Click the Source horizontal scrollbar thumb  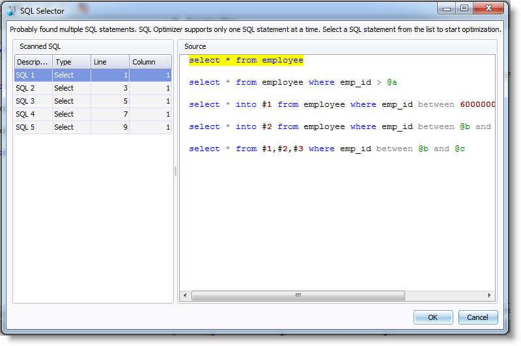point(298,295)
